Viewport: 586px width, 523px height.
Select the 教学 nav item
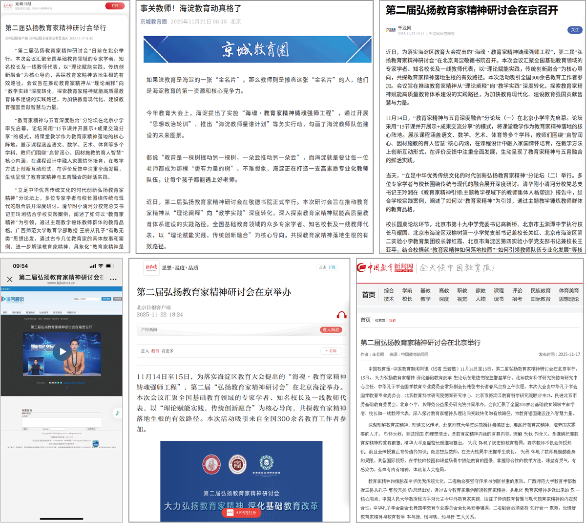click(x=425, y=299)
